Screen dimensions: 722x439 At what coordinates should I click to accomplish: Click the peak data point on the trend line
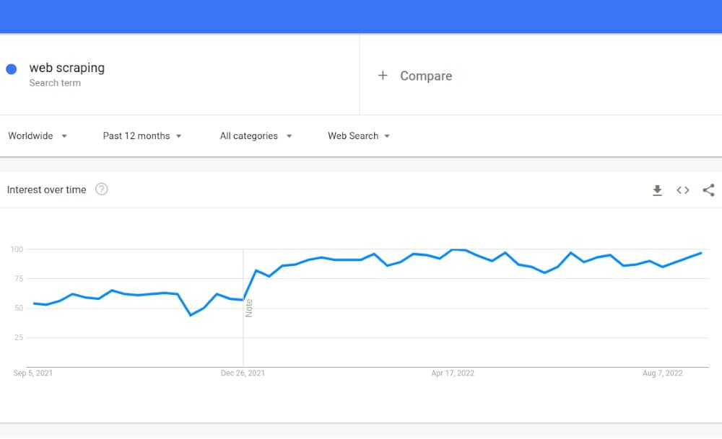click(x=458, y=249)
